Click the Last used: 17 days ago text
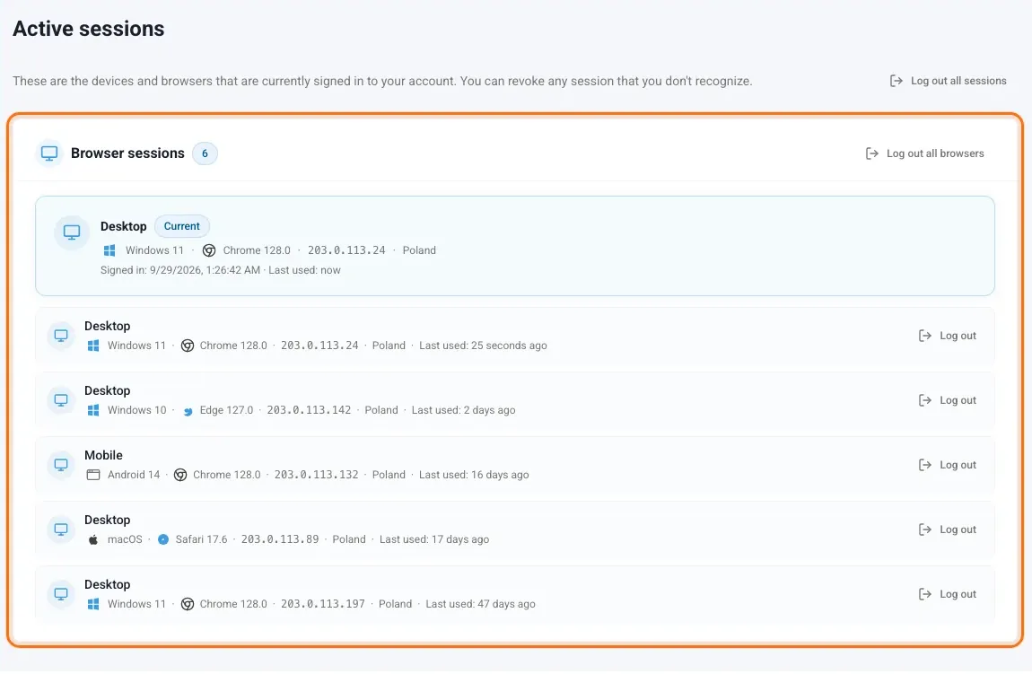The height and width of the screenshot is (674, 1032). point(434,539)
